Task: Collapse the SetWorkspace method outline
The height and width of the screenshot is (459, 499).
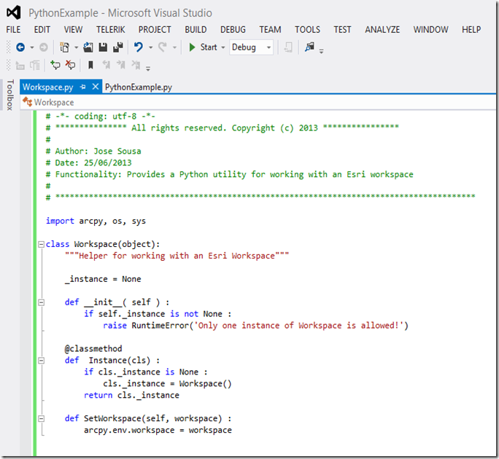Action: click(41, 419)
